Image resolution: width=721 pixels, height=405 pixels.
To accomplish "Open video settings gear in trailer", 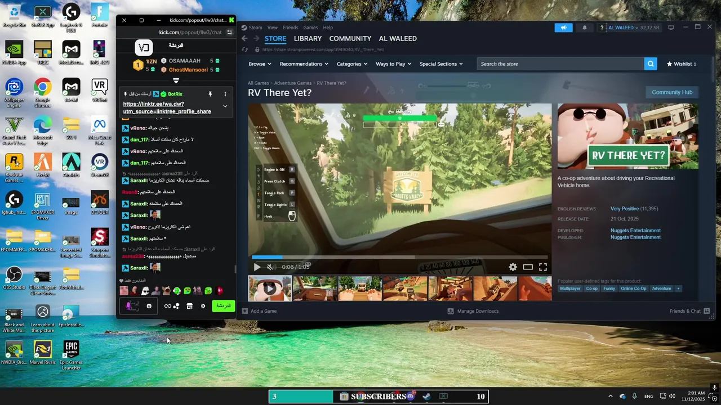I will click(x=513, y=267).
